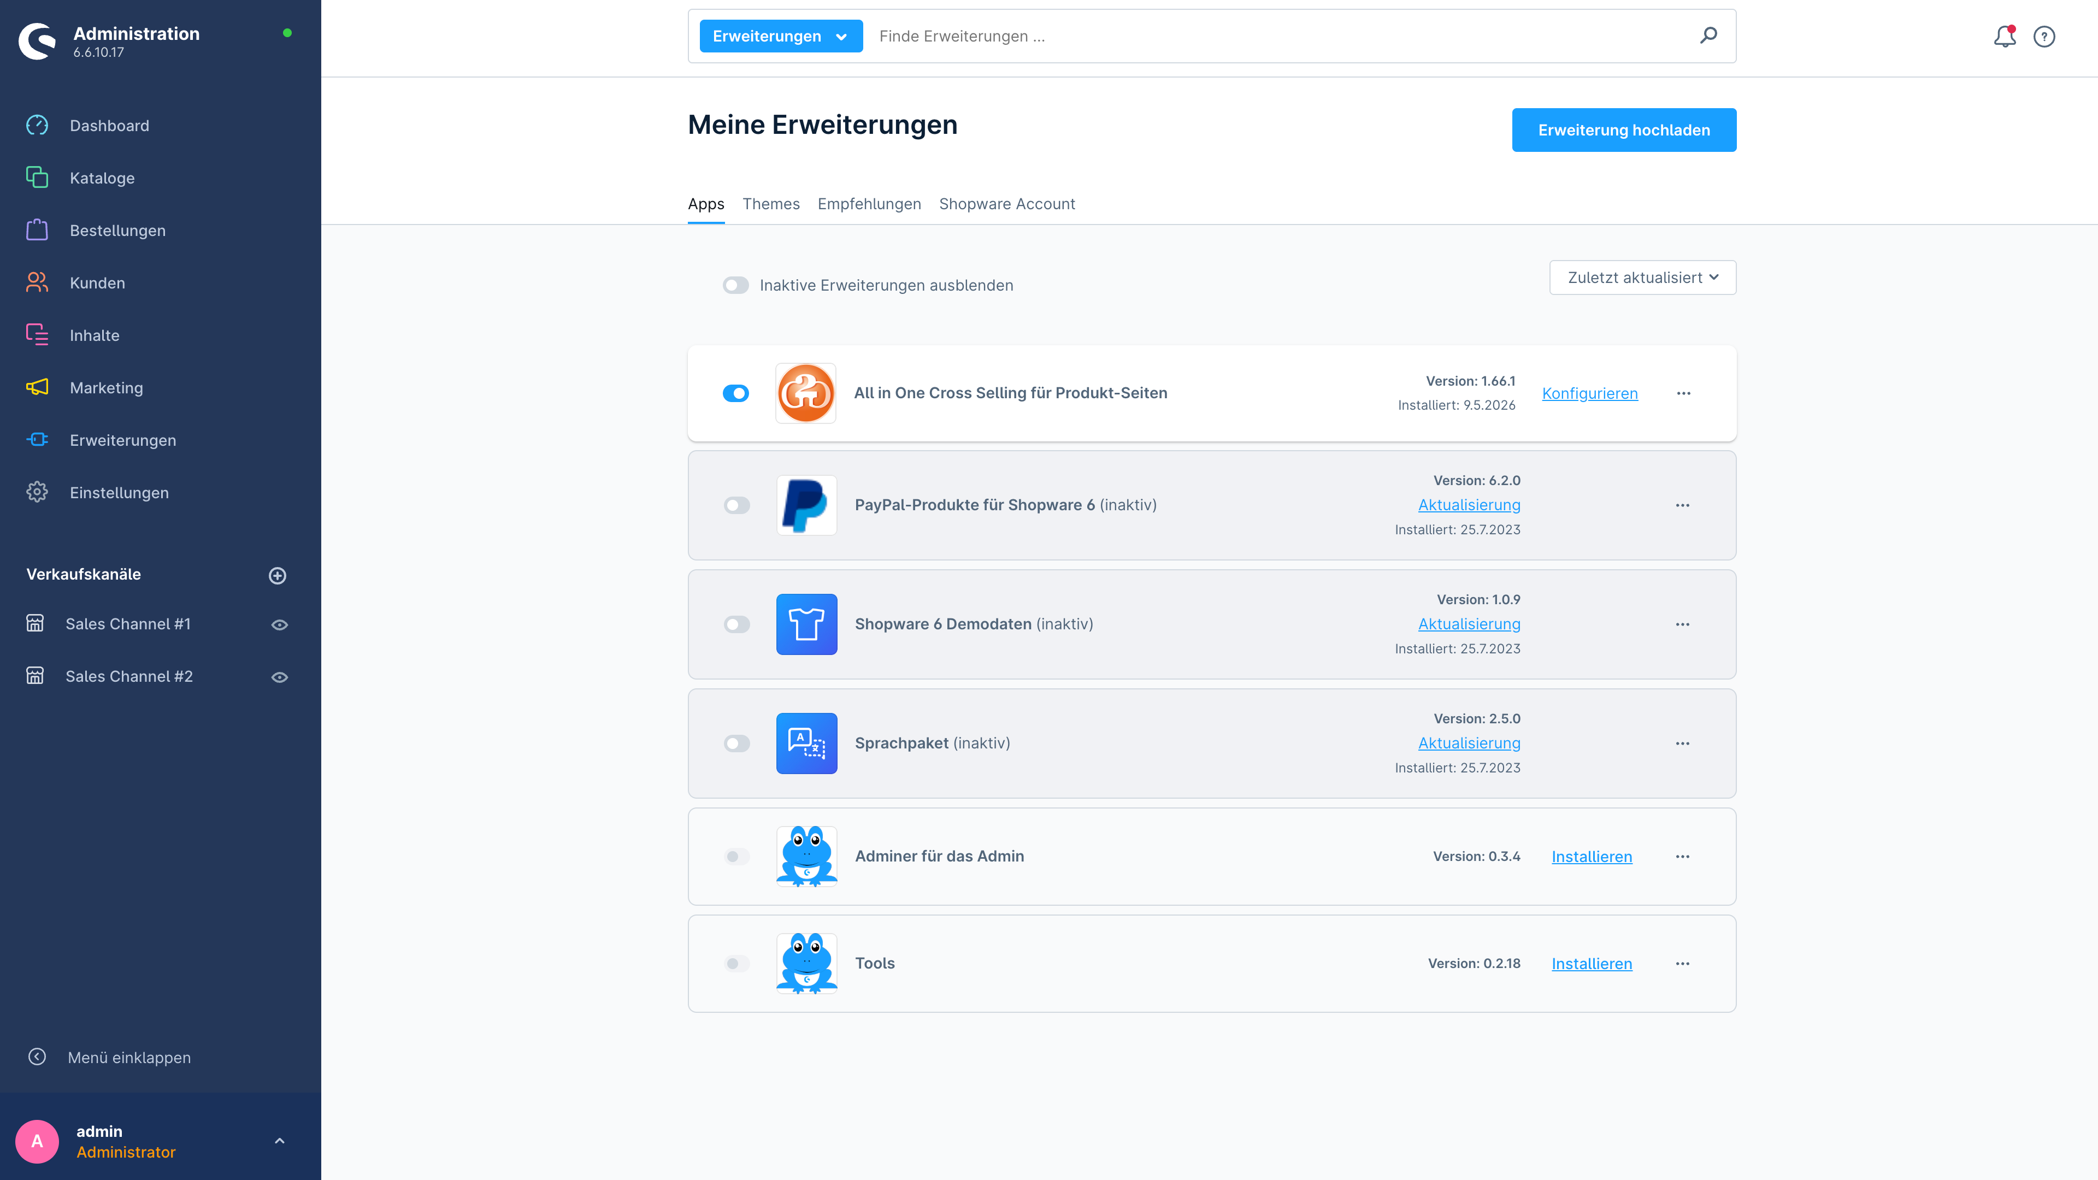The height and width of the screenshot is (1180, 2098).
Task: Toggle visibility eye for Sales Channel #1
Action: 279,624
